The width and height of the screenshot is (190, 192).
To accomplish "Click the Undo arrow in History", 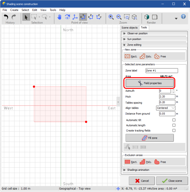I will pyautogui.click(x=6, y=17).
